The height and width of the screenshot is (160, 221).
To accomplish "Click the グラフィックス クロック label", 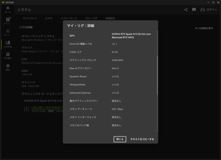I will [83, 60].
